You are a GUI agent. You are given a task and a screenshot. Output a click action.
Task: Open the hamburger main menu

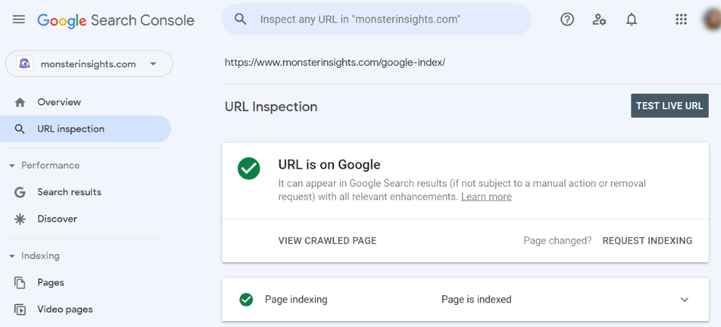[x=19, y=20]
